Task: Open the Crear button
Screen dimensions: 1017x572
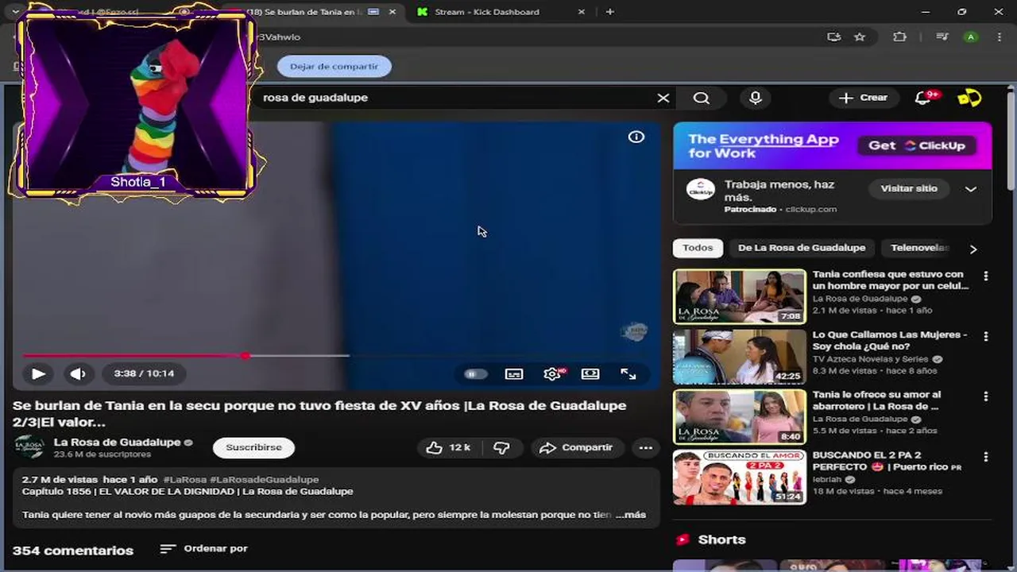Action: coord(864,98)
